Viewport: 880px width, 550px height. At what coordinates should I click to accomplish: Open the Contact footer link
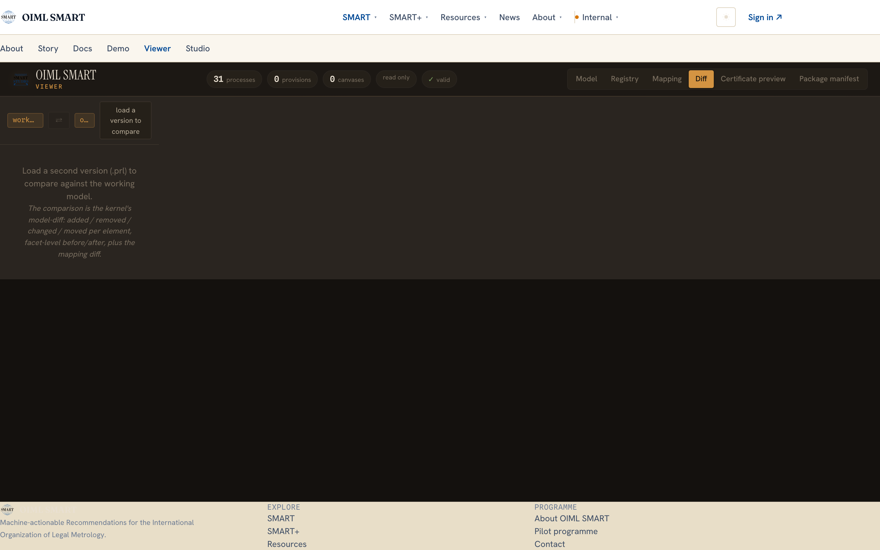click(x=549, y=544)
